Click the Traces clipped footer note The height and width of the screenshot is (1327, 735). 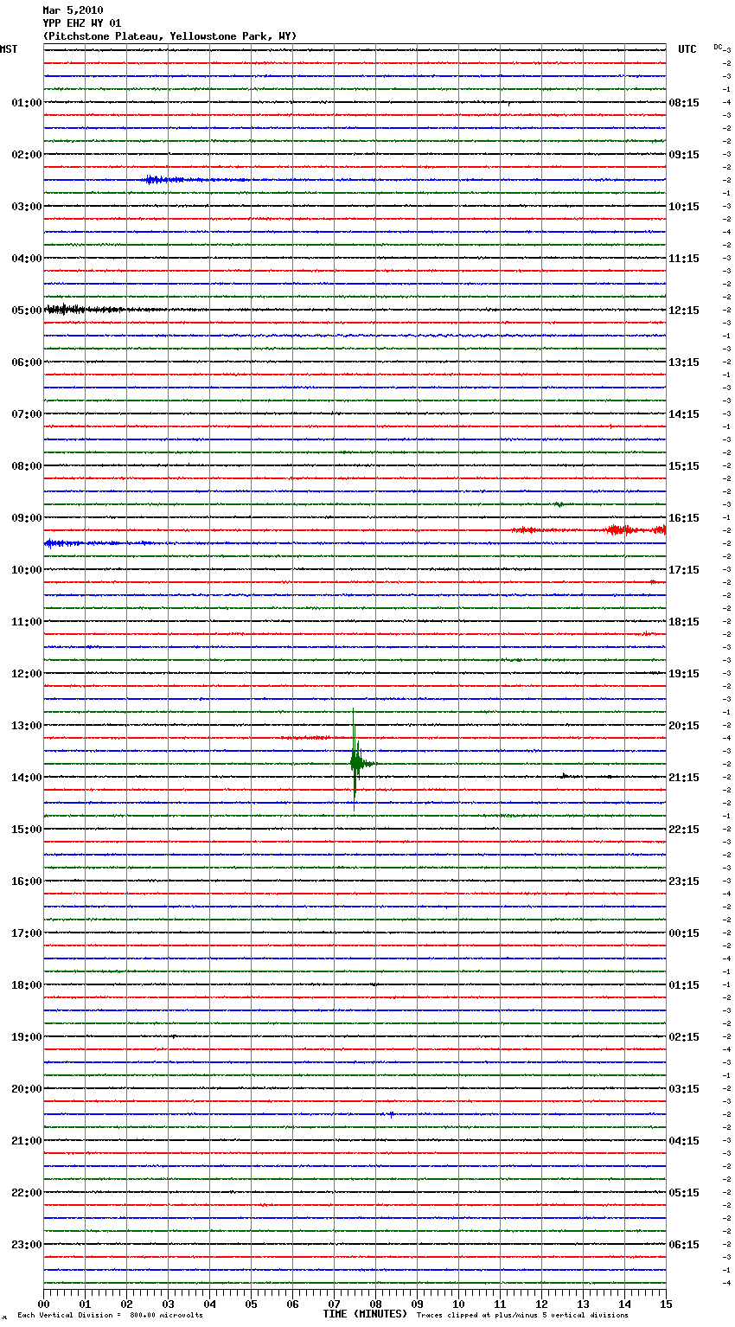pyautogui.click(x=522, y=1316)
